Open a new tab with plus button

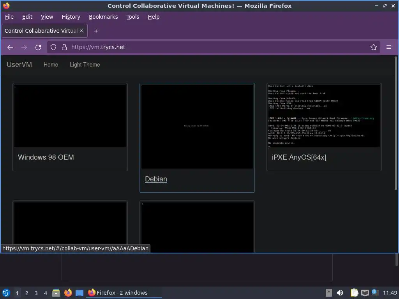[x=96, y=31]
